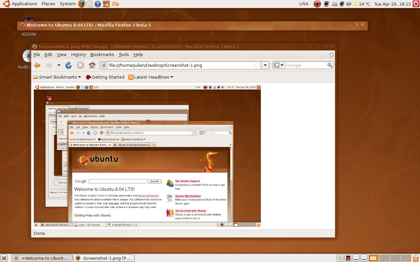
Task: Click the USA keyboard layout indicator
Action: click(304, 4)
